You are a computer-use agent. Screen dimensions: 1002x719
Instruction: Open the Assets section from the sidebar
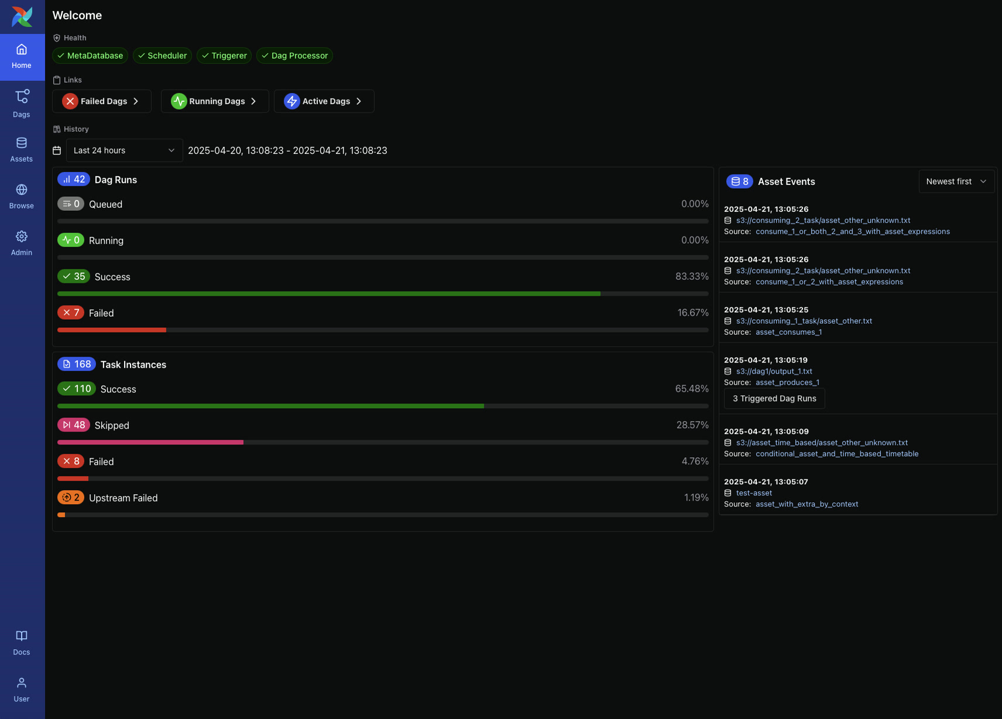(x=22, y=148)
